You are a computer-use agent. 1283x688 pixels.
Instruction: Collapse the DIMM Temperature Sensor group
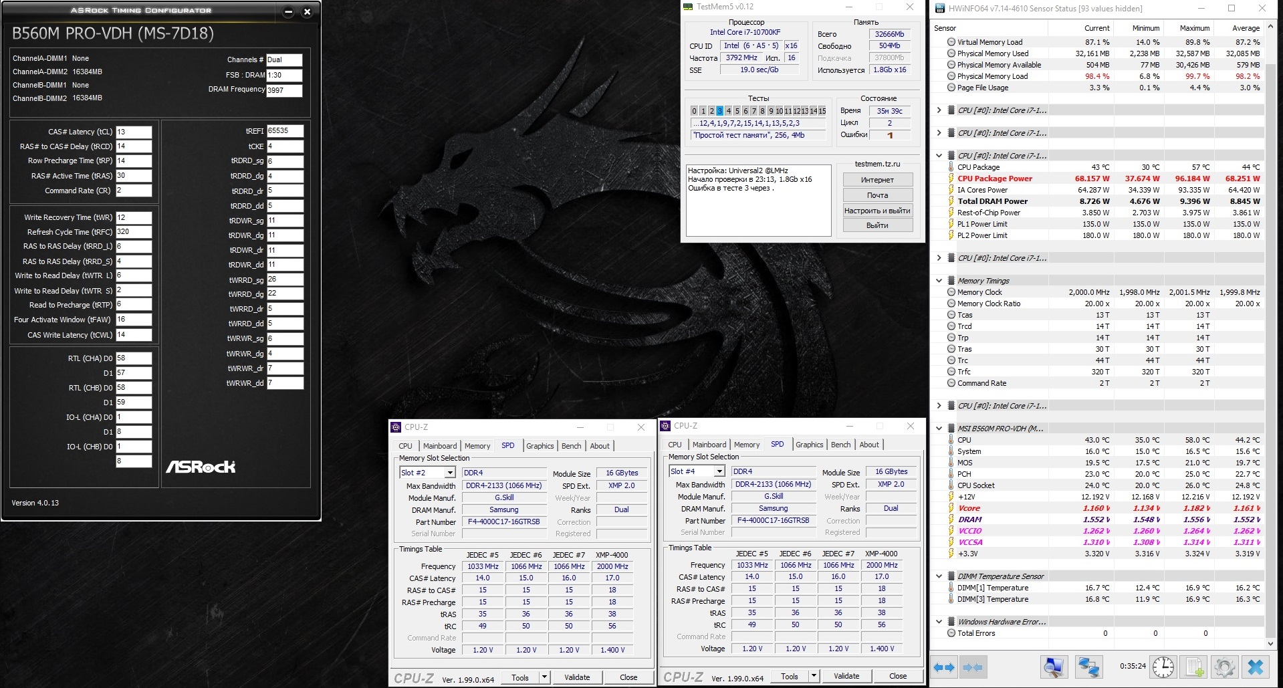(939, 576)
